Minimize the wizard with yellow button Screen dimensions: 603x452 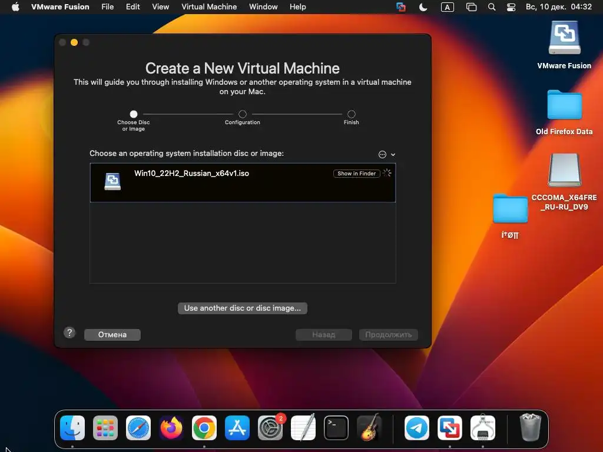(x=74, y=42)
